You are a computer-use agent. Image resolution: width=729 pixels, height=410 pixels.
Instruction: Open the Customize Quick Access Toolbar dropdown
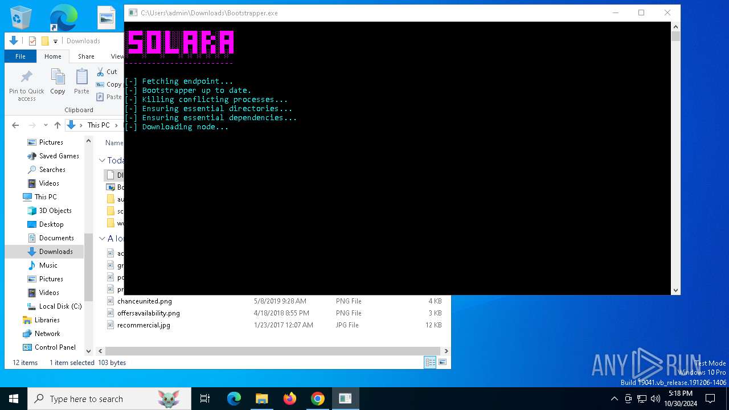coord(55,41)
